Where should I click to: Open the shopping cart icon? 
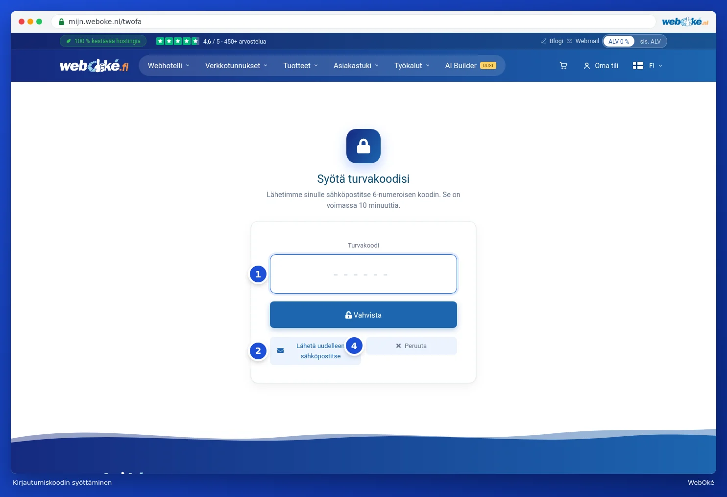click(563, 66)
